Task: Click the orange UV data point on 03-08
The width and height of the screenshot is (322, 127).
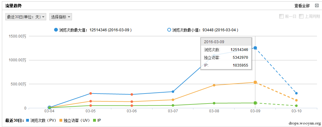Action: (x=214, y=85)
